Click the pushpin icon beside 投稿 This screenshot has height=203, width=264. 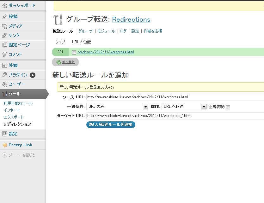pos(5,16)
